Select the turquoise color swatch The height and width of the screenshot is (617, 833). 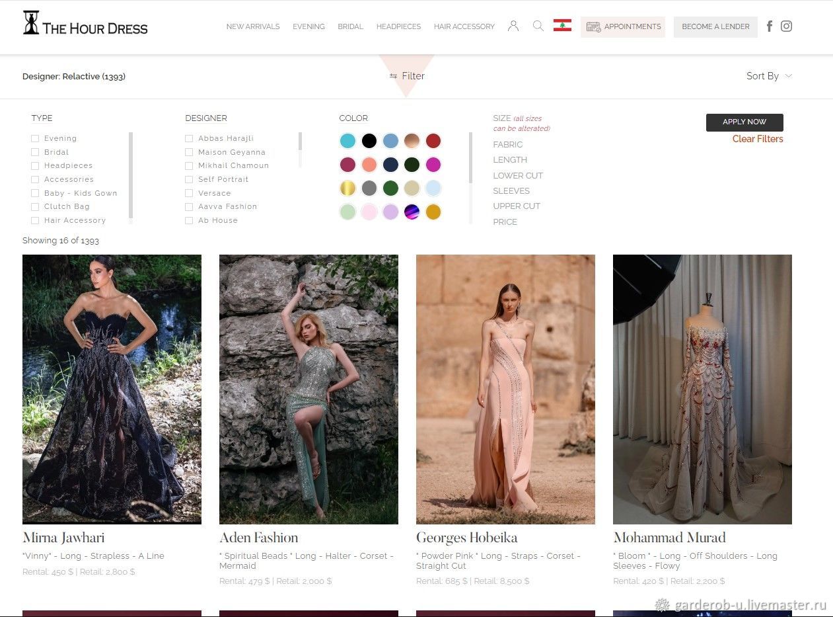click(x=347, y=141)
